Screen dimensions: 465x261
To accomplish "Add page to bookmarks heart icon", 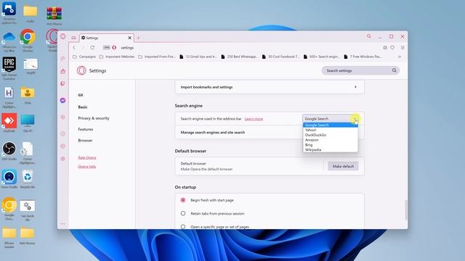I will [x=392, y=48].
